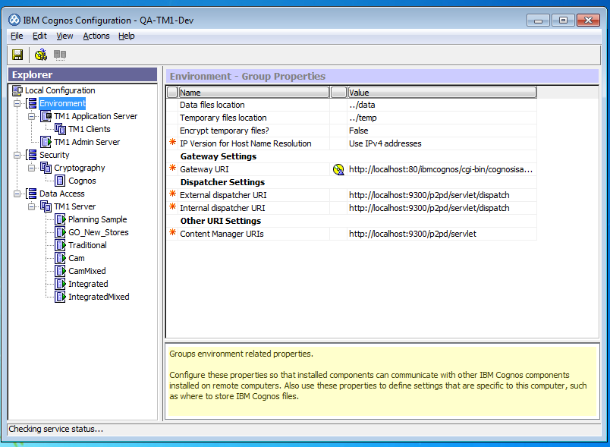Collapse the TM1 Server tree node
The width and height of the screenshot is (610, 447).
[x=32, y=206]
